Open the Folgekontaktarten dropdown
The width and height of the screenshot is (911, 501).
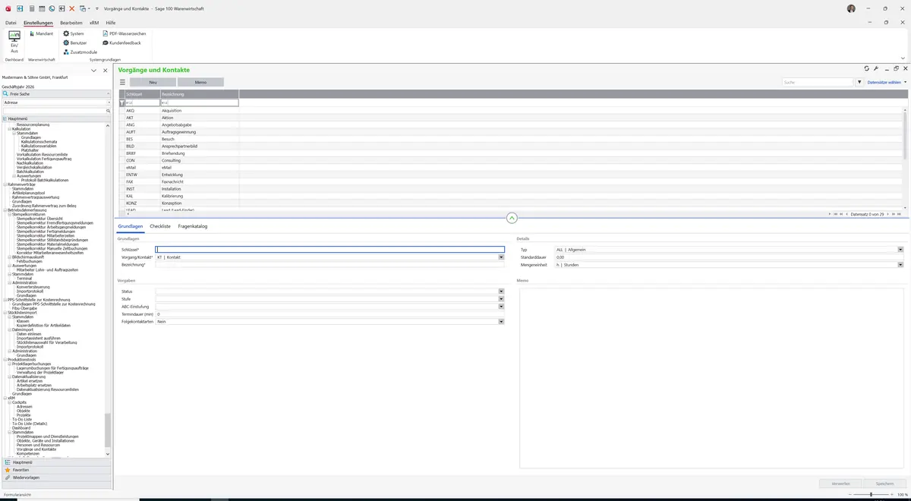point(501,322)
